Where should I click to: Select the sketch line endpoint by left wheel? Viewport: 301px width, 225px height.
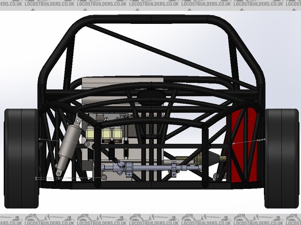(x=38, y=140)
